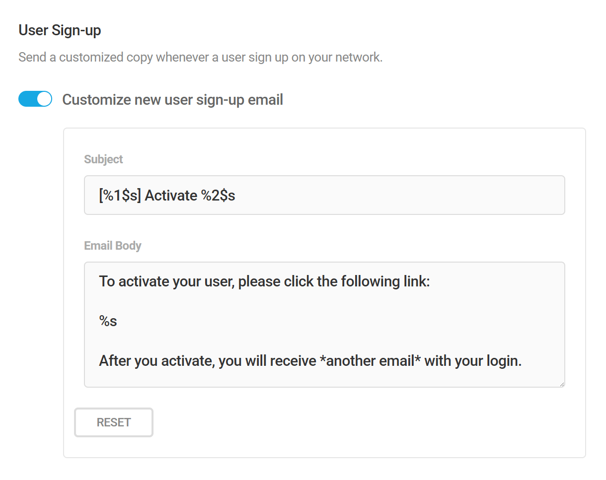
Task: Click the Customize new user sign-up email label
Action: tap(172, 99)
